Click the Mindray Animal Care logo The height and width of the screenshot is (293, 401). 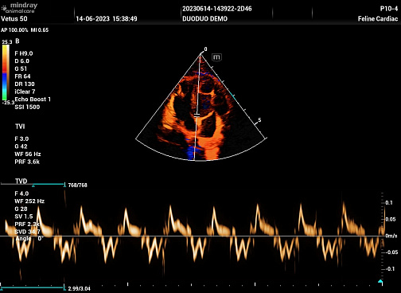tap(19, 8)
